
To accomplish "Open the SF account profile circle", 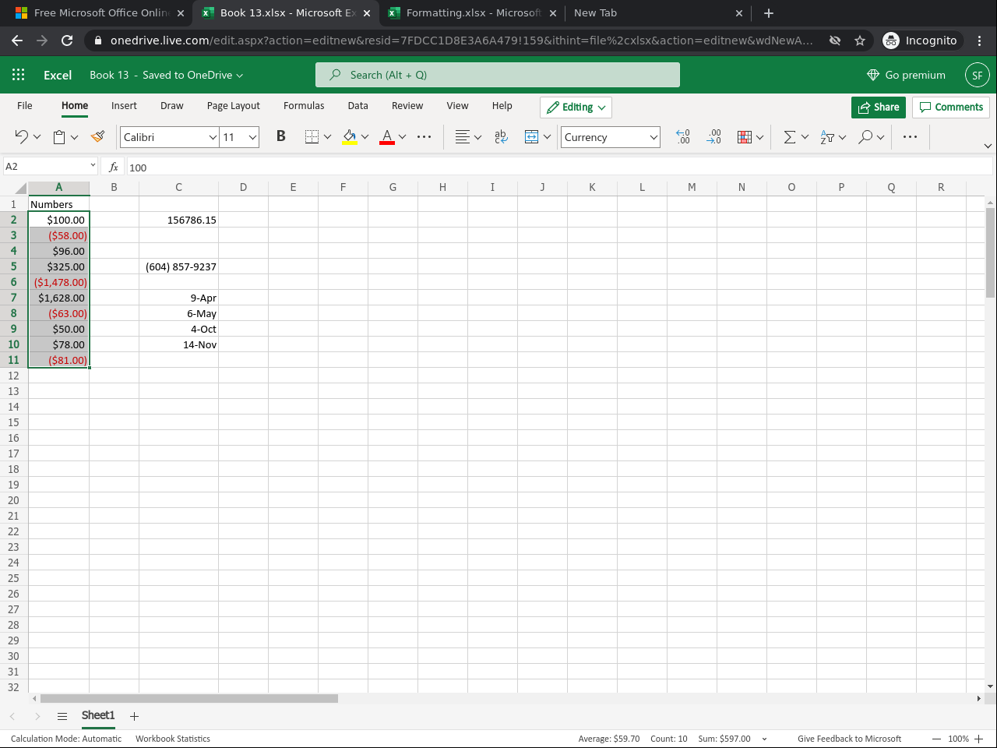I will (978, 75).
